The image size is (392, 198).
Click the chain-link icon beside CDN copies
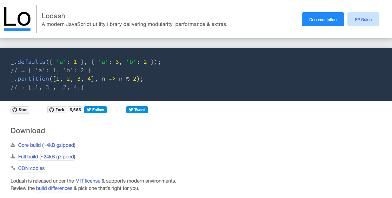13,168
